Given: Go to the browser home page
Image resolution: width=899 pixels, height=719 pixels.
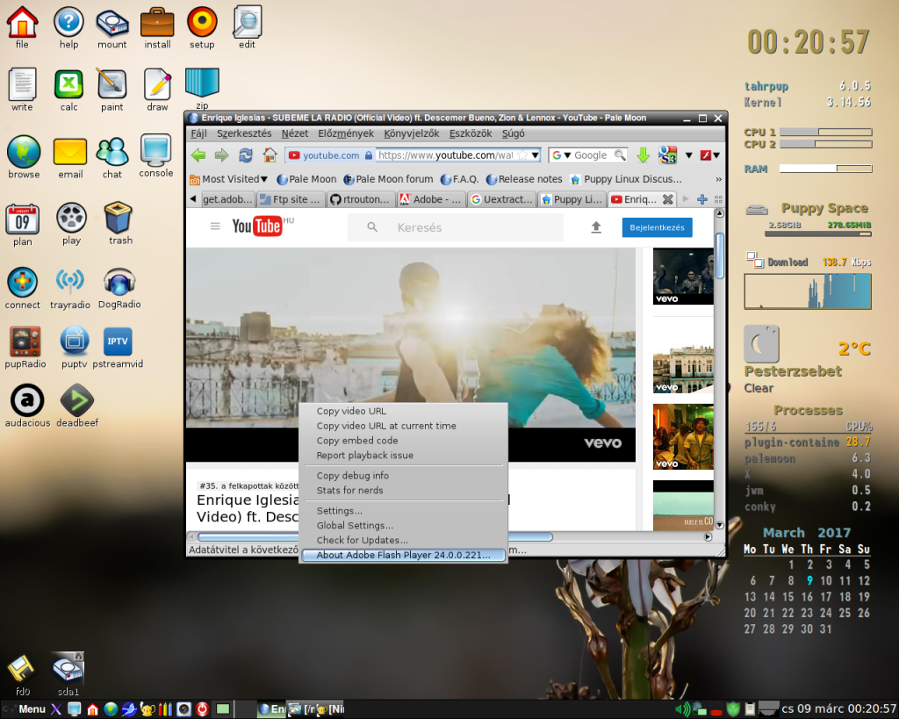Looking at the screenshot, I should pyautogui.click(x=270, y=155).
